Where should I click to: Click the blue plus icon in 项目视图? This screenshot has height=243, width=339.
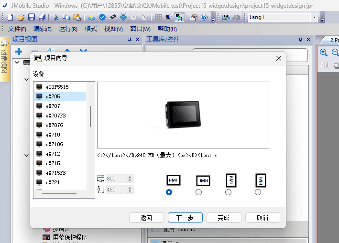19,52
